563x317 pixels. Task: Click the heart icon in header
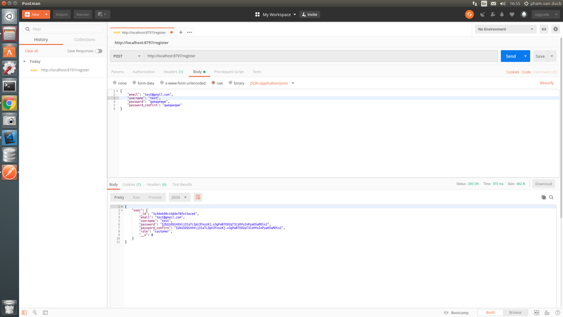click(512, 14)
